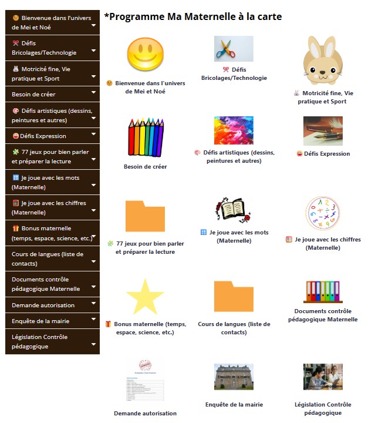The image size is (375, 423).
Task: Open Je joue avec les mots (Maternelle) grid link
Action: pos(234,237)
